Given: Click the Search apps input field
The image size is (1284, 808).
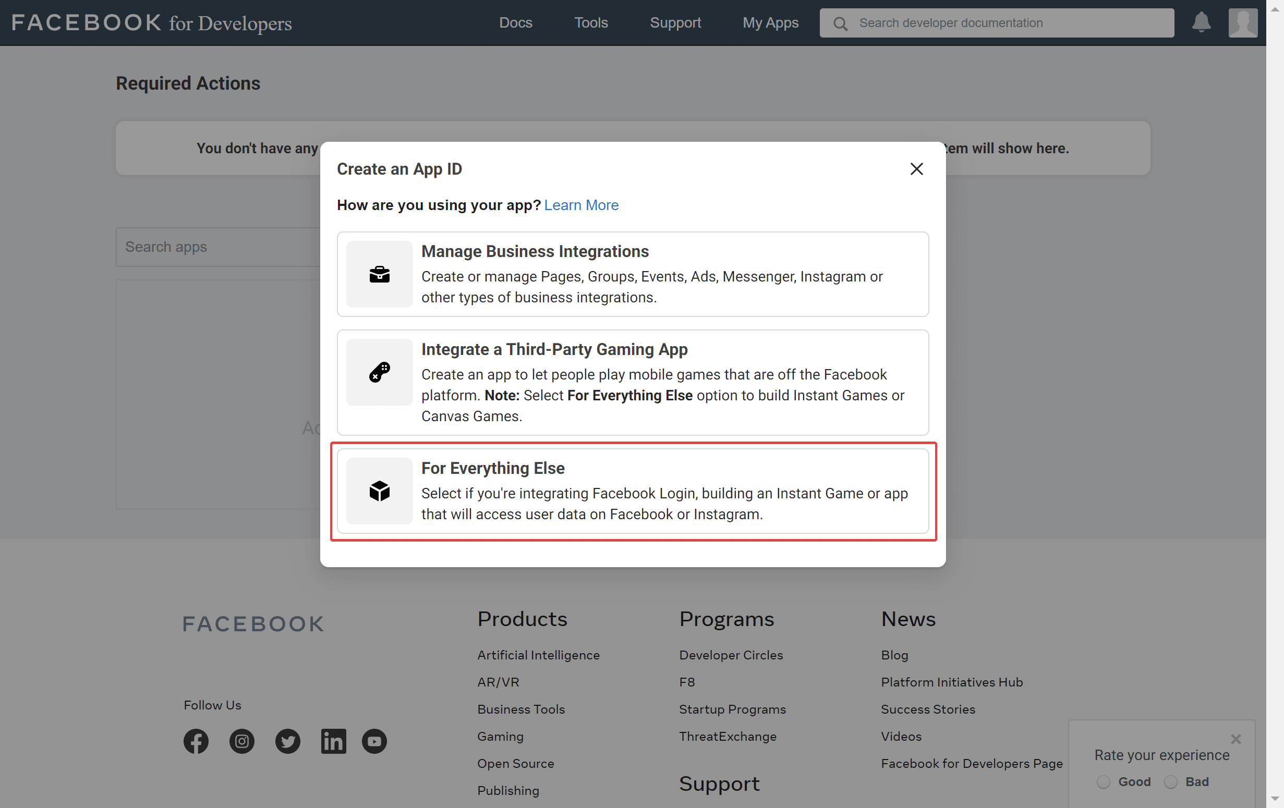Looking at the screenshot, I should coord(217,247).
